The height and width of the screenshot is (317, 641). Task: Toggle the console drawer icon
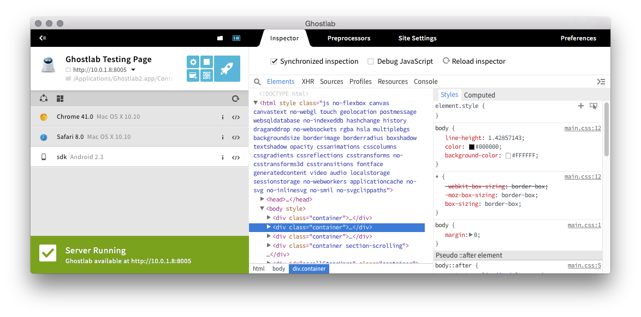[x=601, y=82]
